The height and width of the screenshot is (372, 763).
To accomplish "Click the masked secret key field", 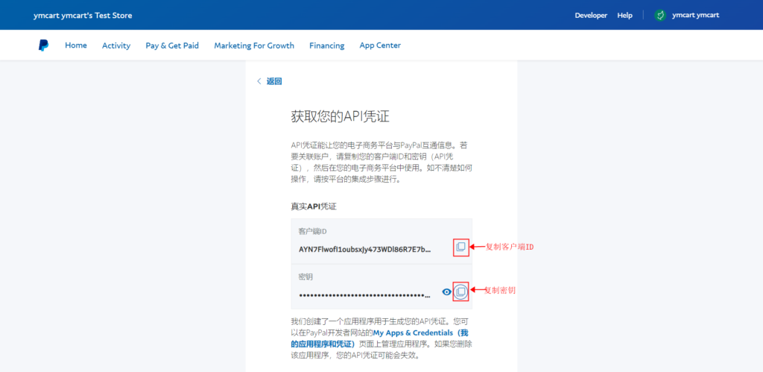I will (364, 295).
